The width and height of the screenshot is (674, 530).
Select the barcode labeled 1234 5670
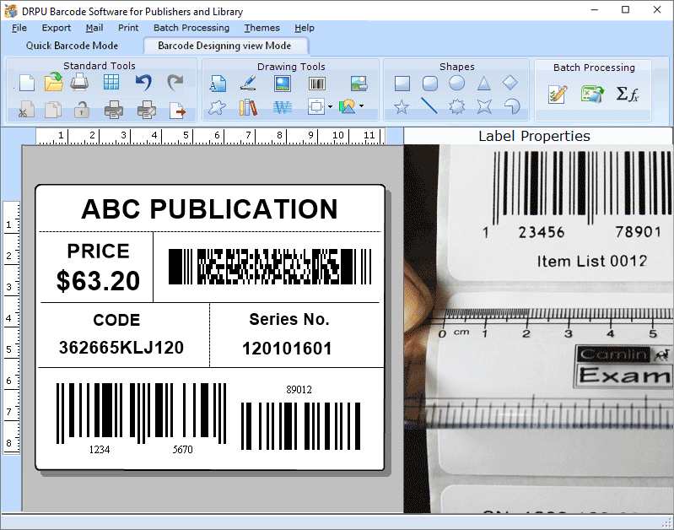[x=141, y=419]
